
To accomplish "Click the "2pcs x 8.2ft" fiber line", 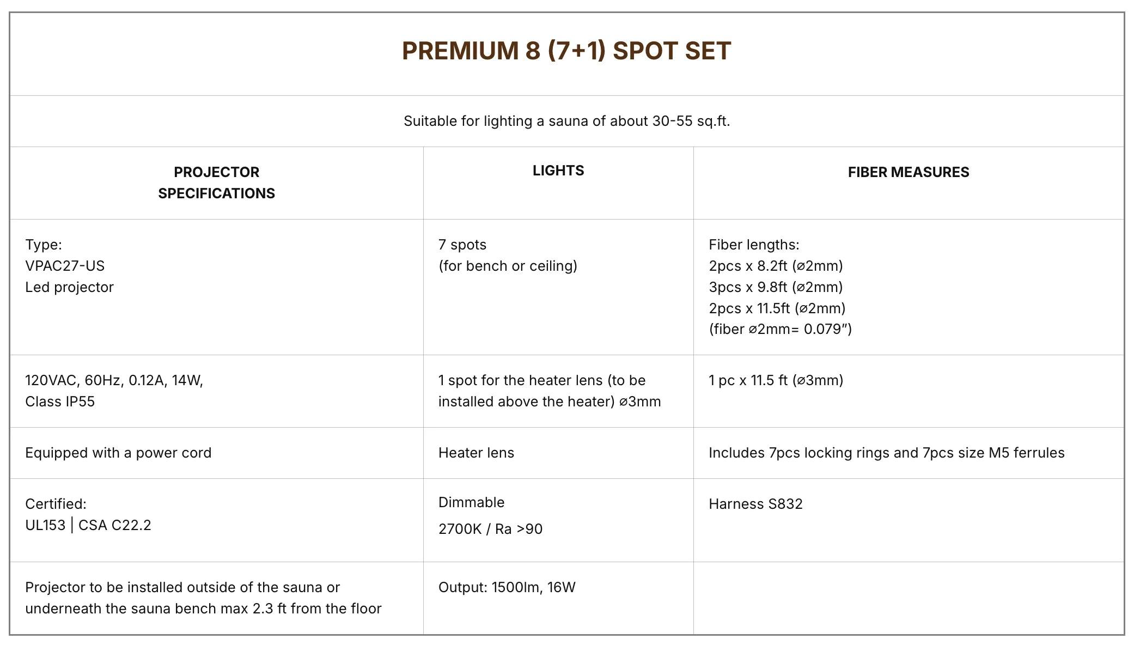I will point(776,266).
